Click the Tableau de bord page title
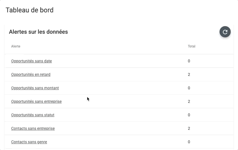Screen dimensions: 238x150 [30, 10]
